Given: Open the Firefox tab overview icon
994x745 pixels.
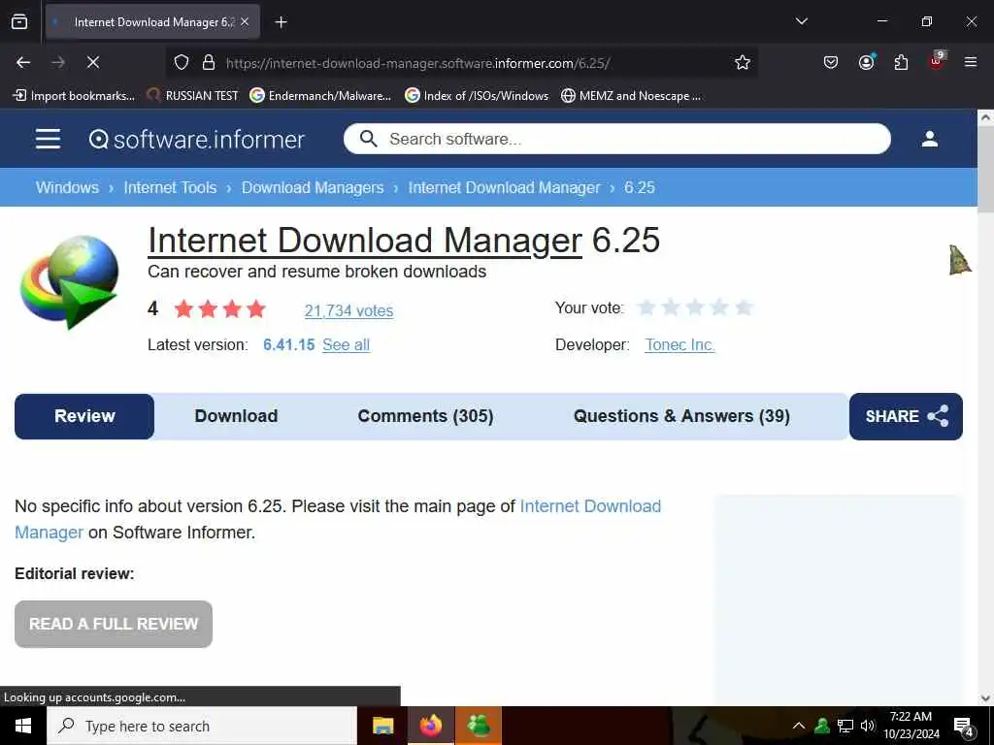Looking at the screenshot, I should click(x=19, y=21).
